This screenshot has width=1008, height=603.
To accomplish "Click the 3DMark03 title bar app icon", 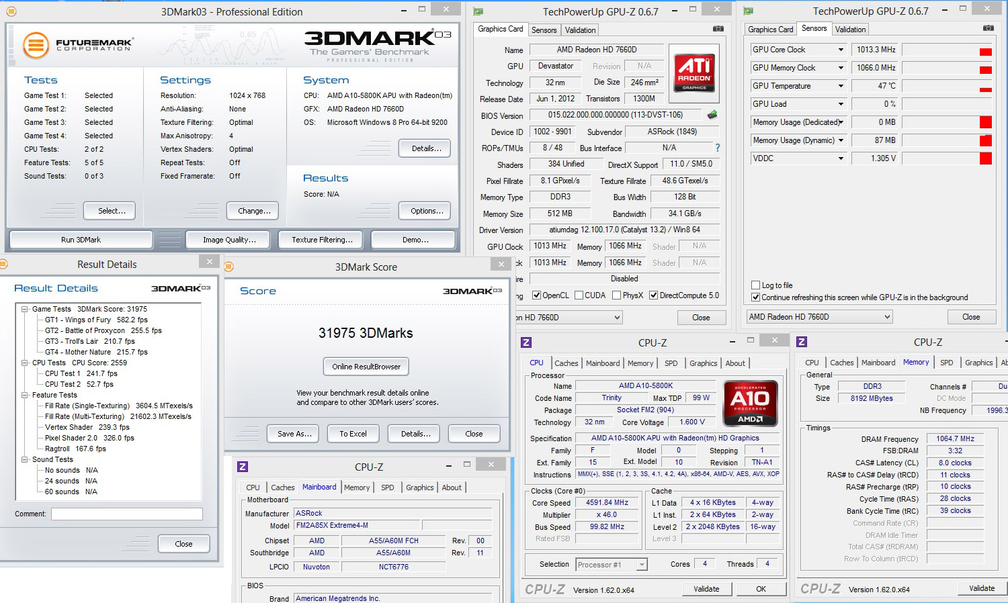I will click(11, 11).
